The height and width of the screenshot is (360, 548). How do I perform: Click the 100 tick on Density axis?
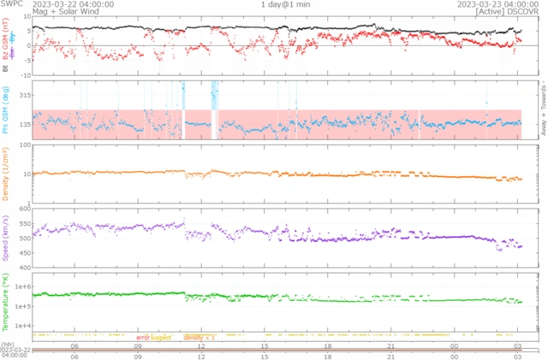pyautogui.click(x=25, y=145)
